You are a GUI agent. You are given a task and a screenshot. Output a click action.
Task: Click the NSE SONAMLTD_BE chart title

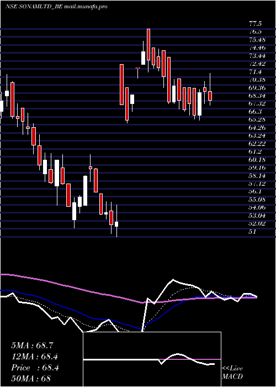[56, 7]
